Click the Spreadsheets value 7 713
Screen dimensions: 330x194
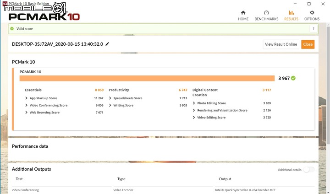[x=183, y=98]
